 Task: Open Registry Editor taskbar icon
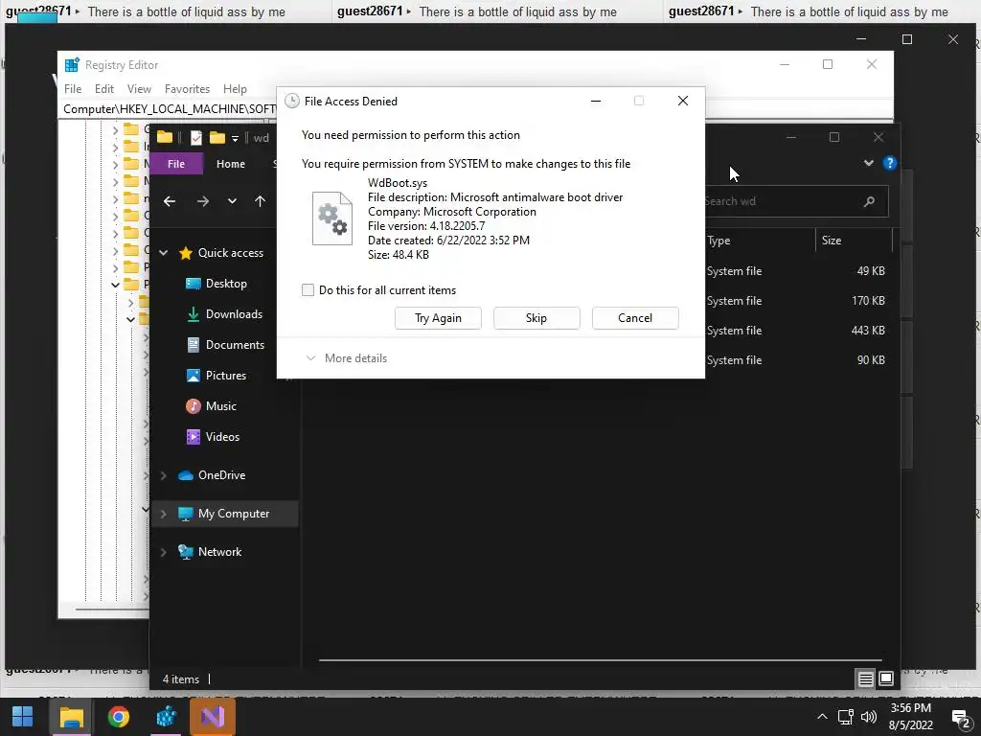click(x=166, y=717)
